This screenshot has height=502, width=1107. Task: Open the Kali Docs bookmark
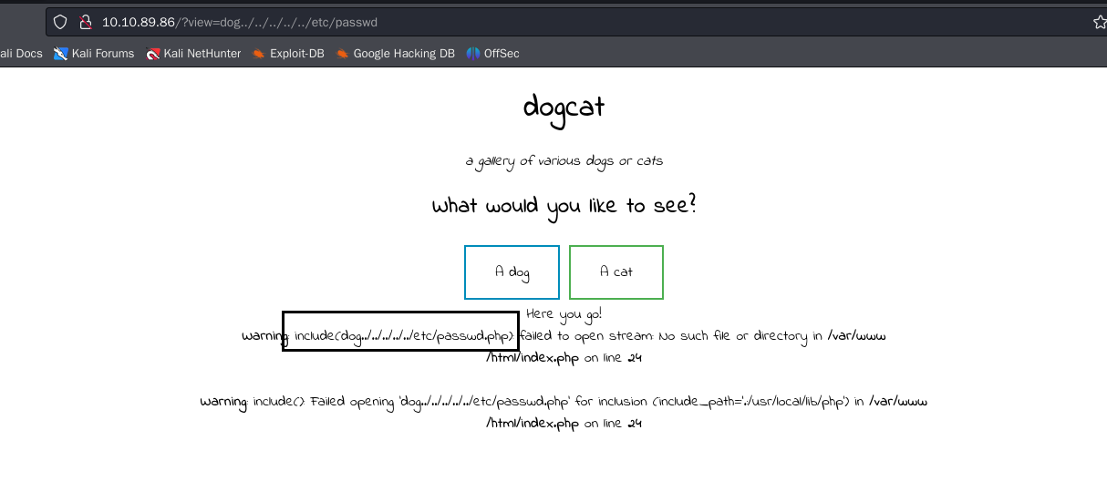pos(21,54)
